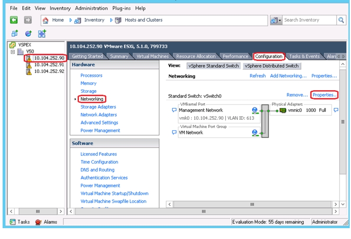Image resolution: width=351 pixels, height=239 pixels.
Task: Select vSphere Standard Switch view
Action: click(x=213, y=66)
